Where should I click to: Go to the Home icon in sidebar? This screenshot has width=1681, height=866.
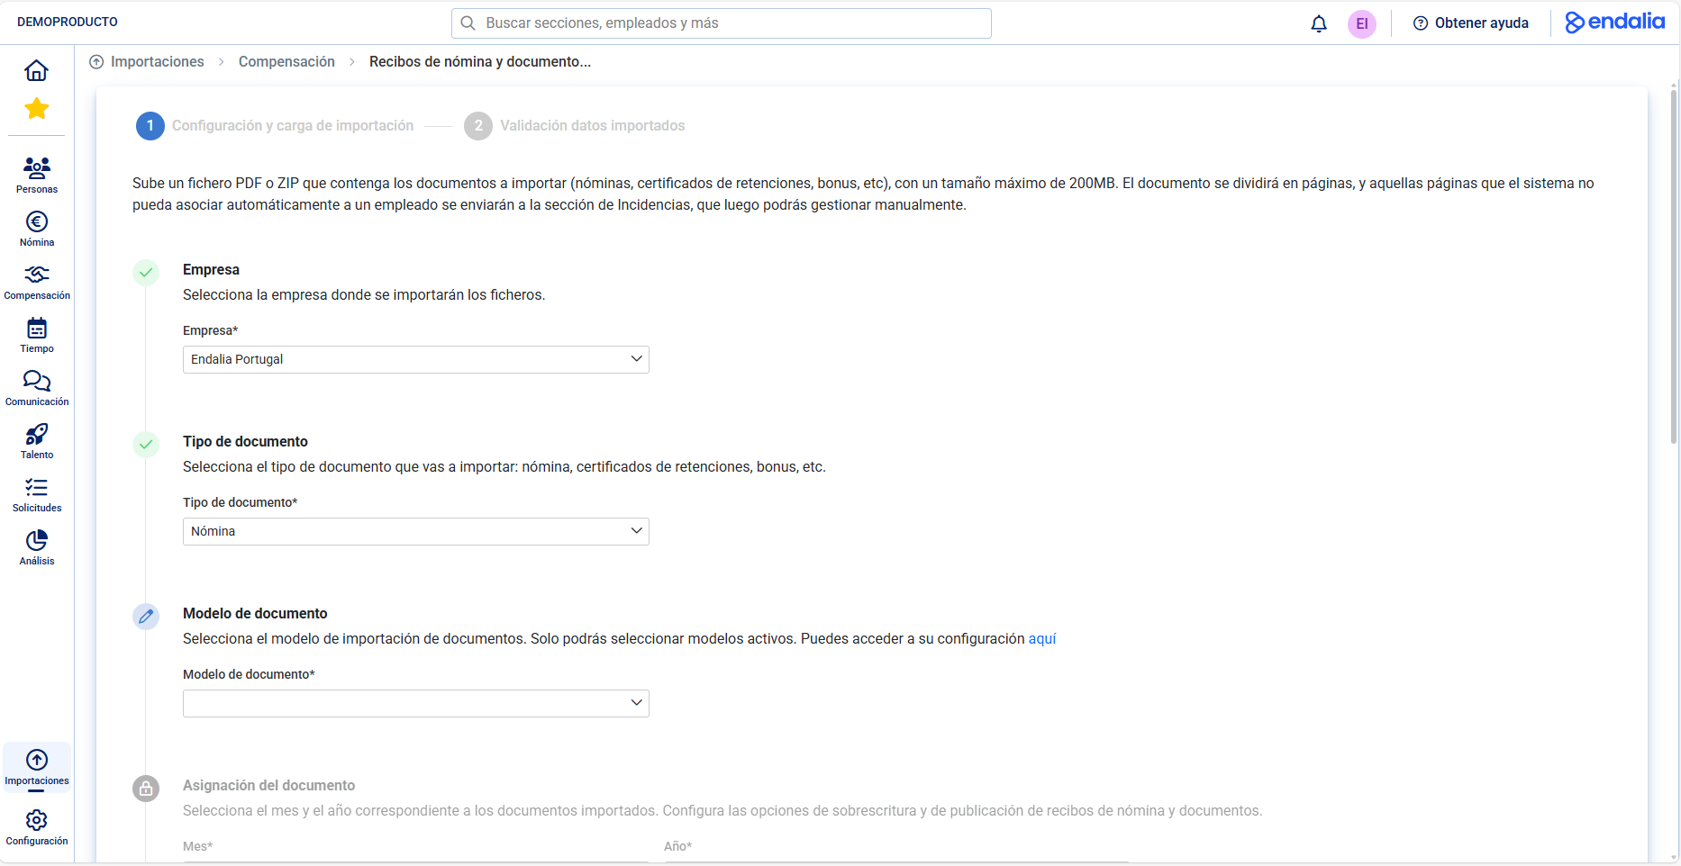click(x=36, y=70)
